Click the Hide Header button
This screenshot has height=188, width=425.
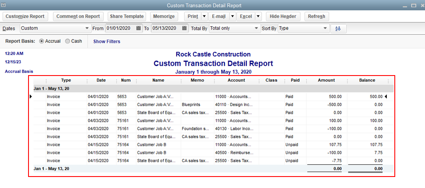283,17
